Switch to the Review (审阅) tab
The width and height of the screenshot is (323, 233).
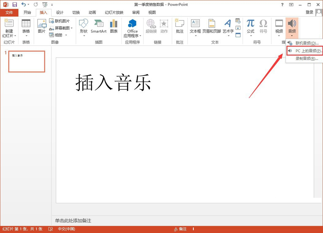pos(136,12)
